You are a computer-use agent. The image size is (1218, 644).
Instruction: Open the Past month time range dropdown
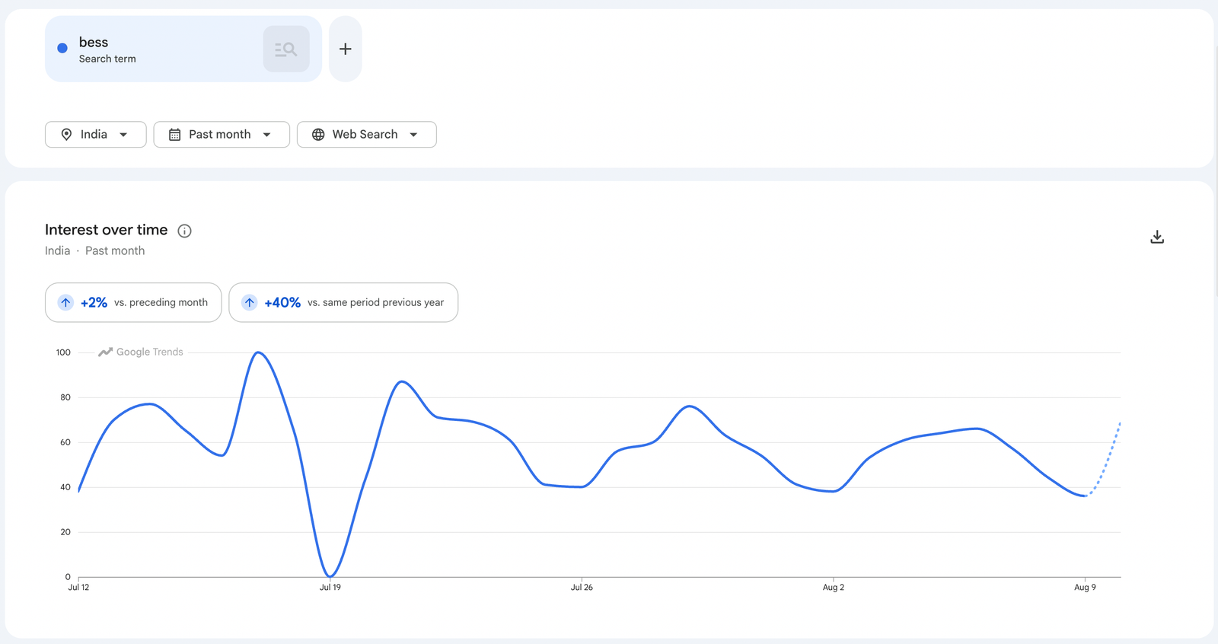222,135
